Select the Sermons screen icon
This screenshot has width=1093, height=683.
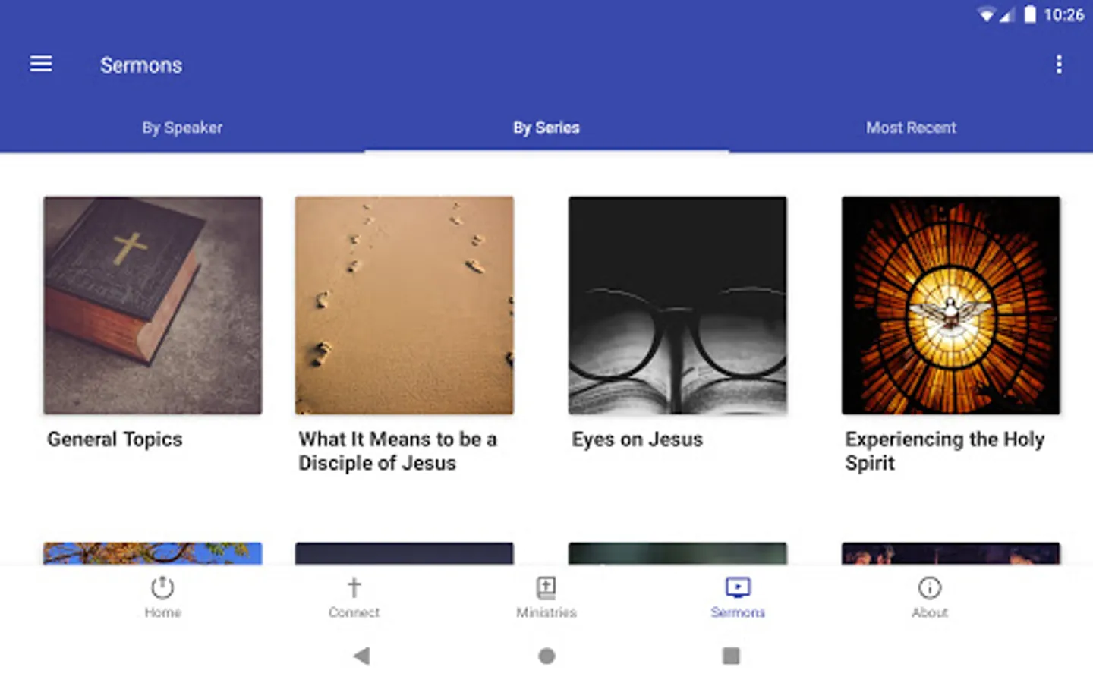click(x=738, y=588)
